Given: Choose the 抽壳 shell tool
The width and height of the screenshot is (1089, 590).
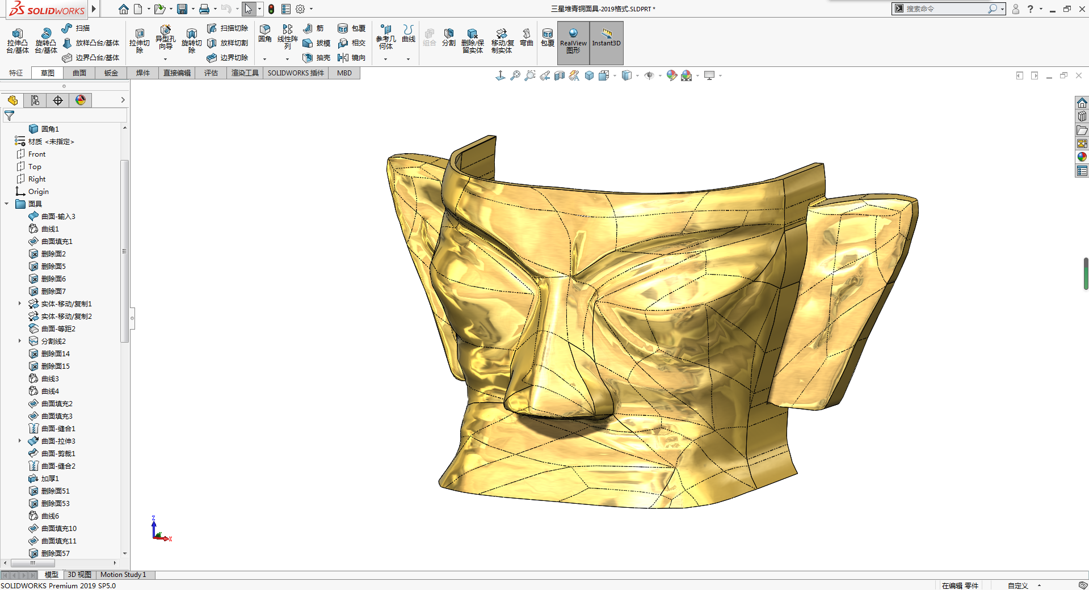Looking at the screenshot, I should pyautogui.click(x=317, y=58).
